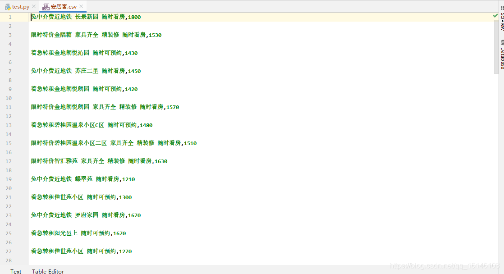Click the price value 1630 on line 17
504x274 pixels.
click(x=161, y=161)
